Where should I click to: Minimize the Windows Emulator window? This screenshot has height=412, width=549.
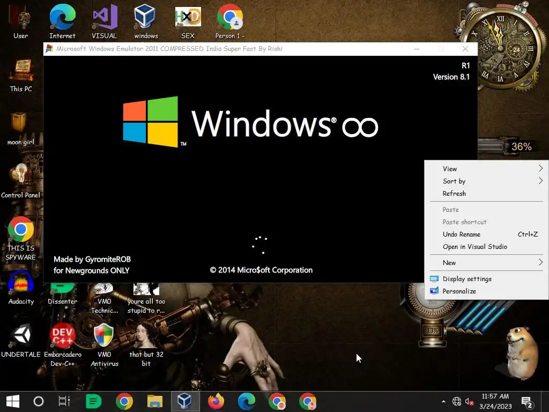pos(417,49)
